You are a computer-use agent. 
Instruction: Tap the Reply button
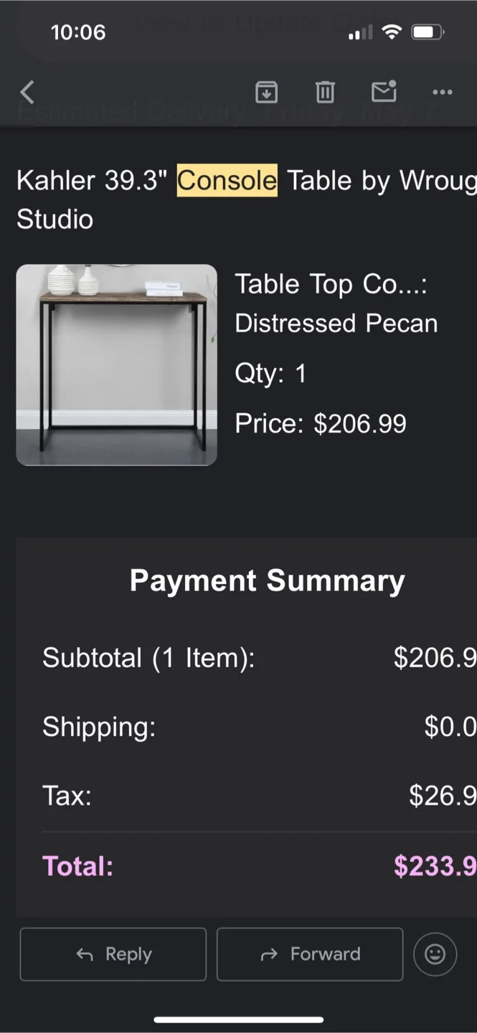(x=113, y=954)
